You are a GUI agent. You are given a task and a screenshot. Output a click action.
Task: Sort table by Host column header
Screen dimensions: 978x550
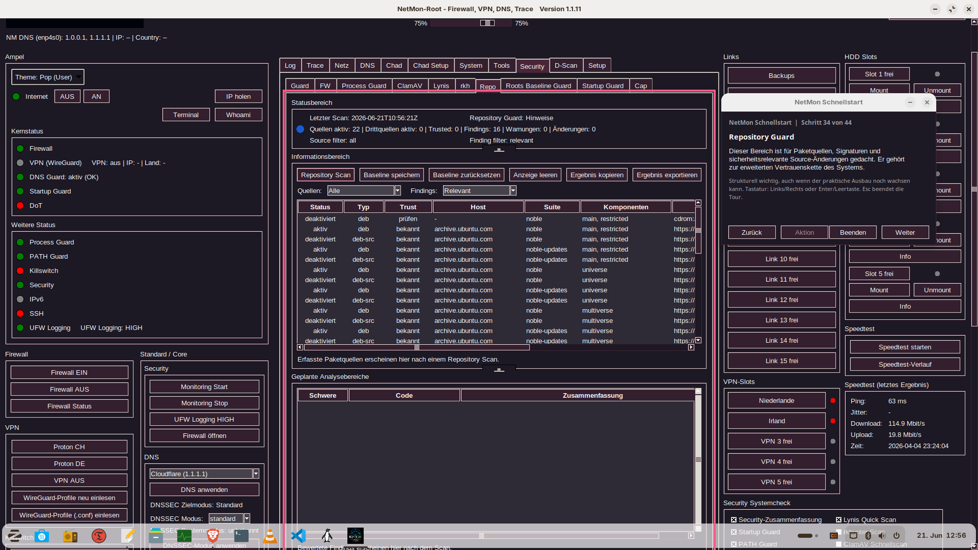(478, 207)
